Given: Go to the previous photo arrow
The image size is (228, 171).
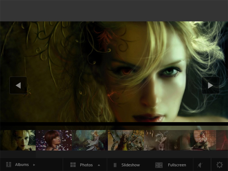Looking at the screenshot, I should tap(18, 85).
